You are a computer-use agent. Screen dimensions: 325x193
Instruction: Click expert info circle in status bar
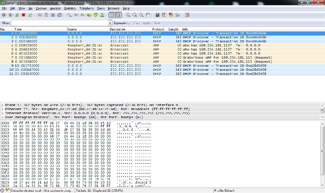(2, 190)
